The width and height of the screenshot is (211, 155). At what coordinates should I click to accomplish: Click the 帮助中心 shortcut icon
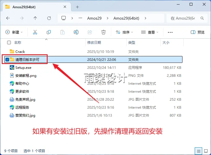12,83
